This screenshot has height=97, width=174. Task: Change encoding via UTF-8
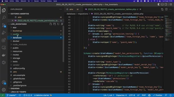(132, 95)
